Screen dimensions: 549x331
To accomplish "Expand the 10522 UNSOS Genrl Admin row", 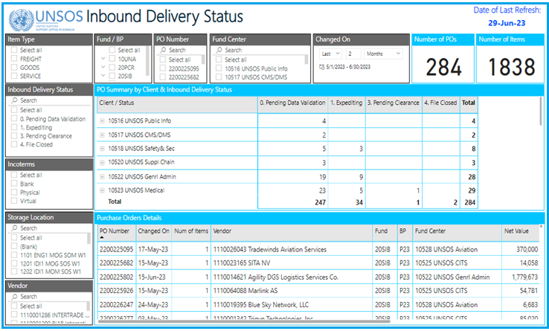I will pyautogui.click(x=102, y=177).
